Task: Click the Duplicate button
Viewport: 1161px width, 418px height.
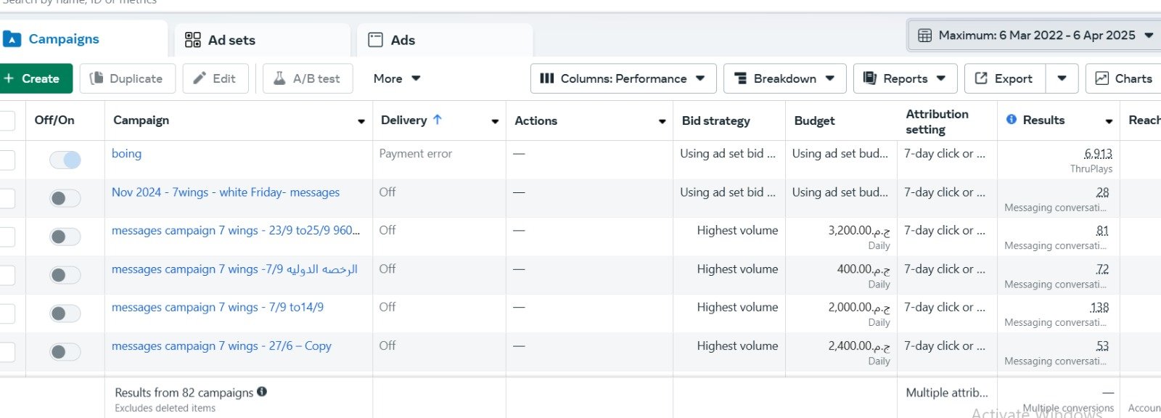Action: pos(127,78)
